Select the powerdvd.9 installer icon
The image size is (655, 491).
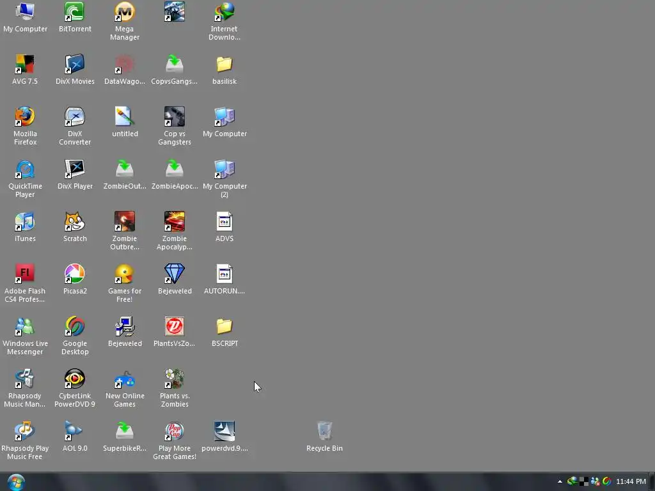pos(225,436)
